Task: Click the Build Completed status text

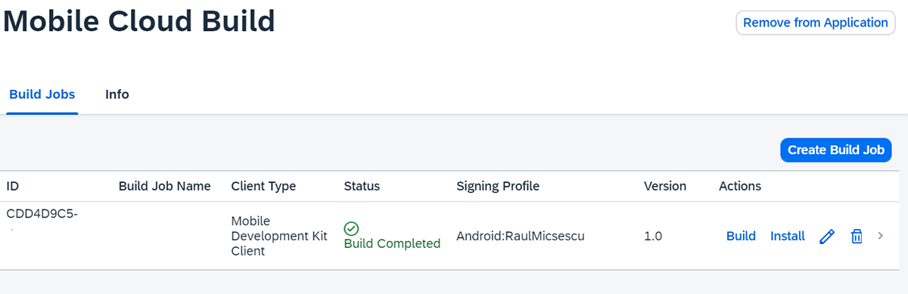Action: tap(392, 243)
